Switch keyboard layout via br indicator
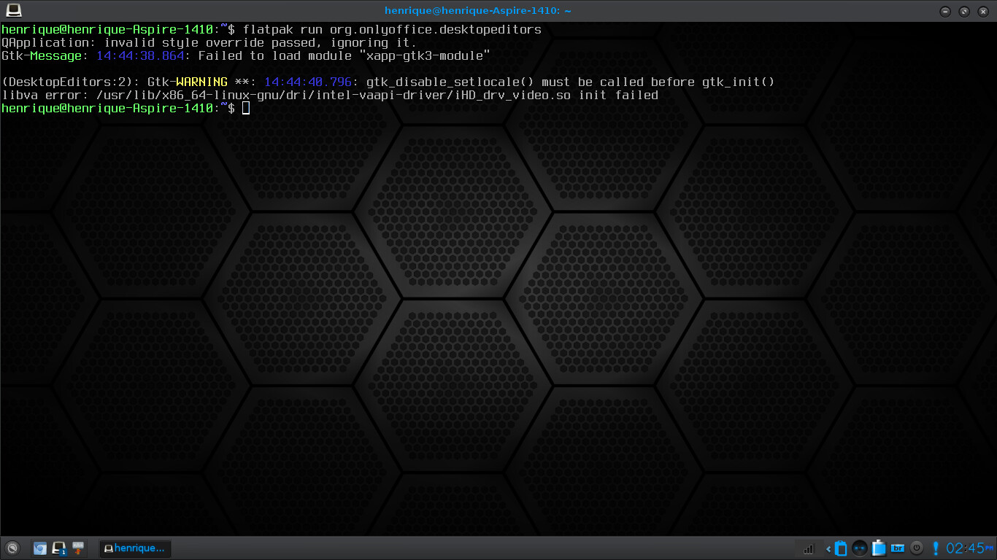 tap(898, 548)
